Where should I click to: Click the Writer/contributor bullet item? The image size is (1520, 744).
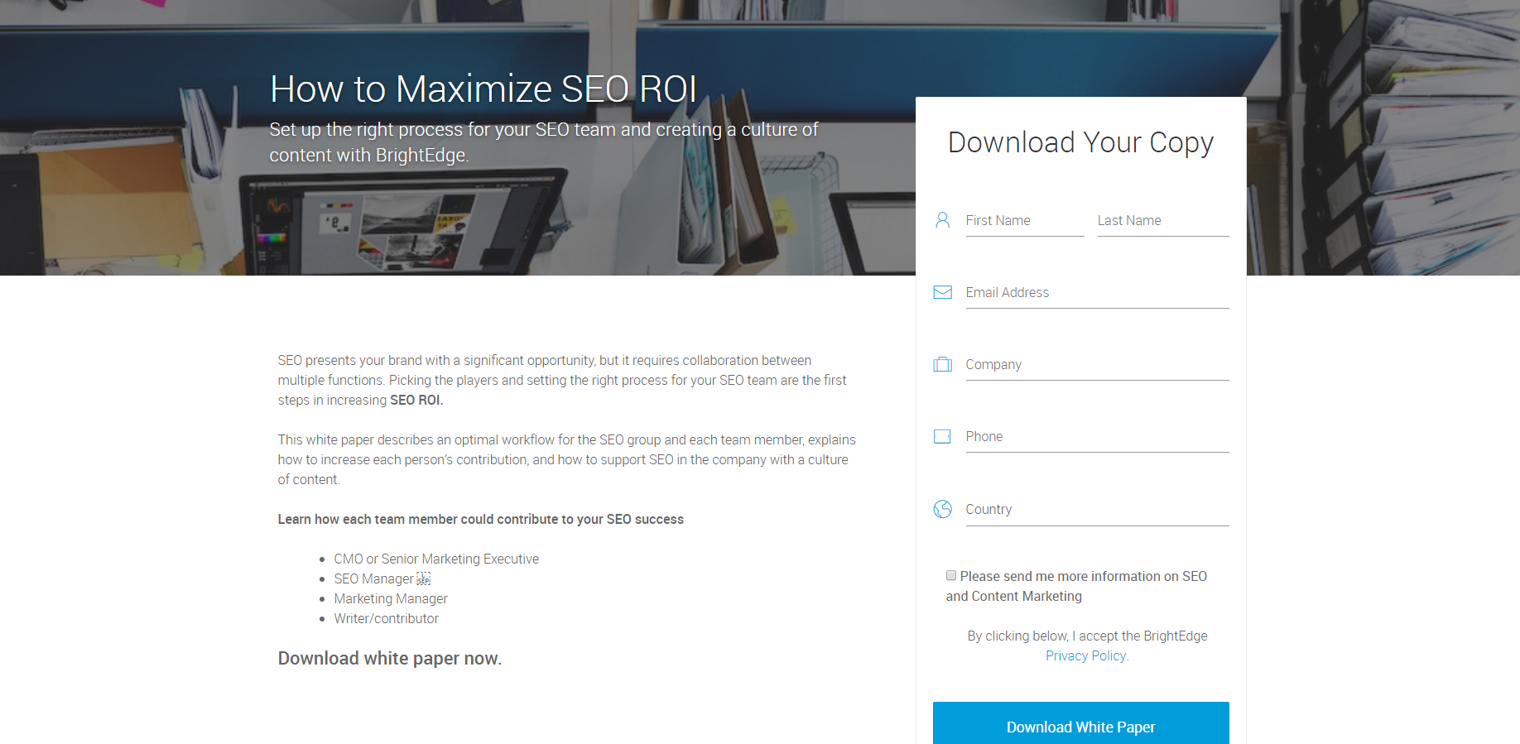(x=386, y=618)
